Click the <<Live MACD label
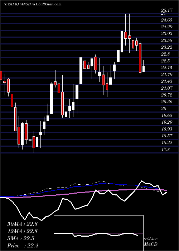179x251 pixels. [x=151, y=241]
